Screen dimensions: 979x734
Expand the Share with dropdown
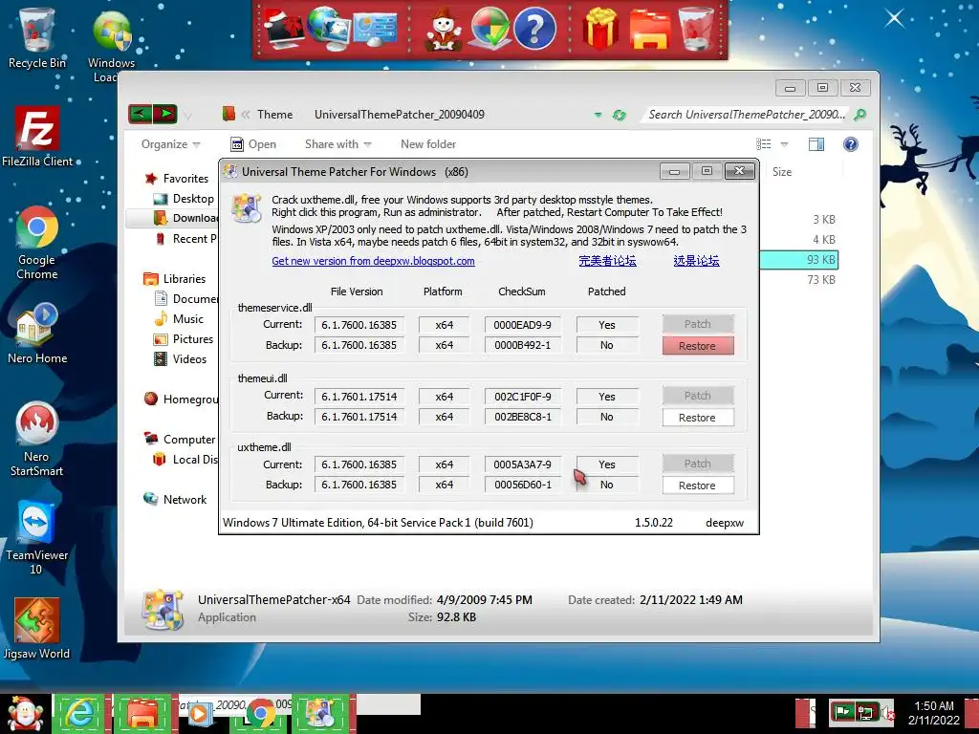coord(337,144)
